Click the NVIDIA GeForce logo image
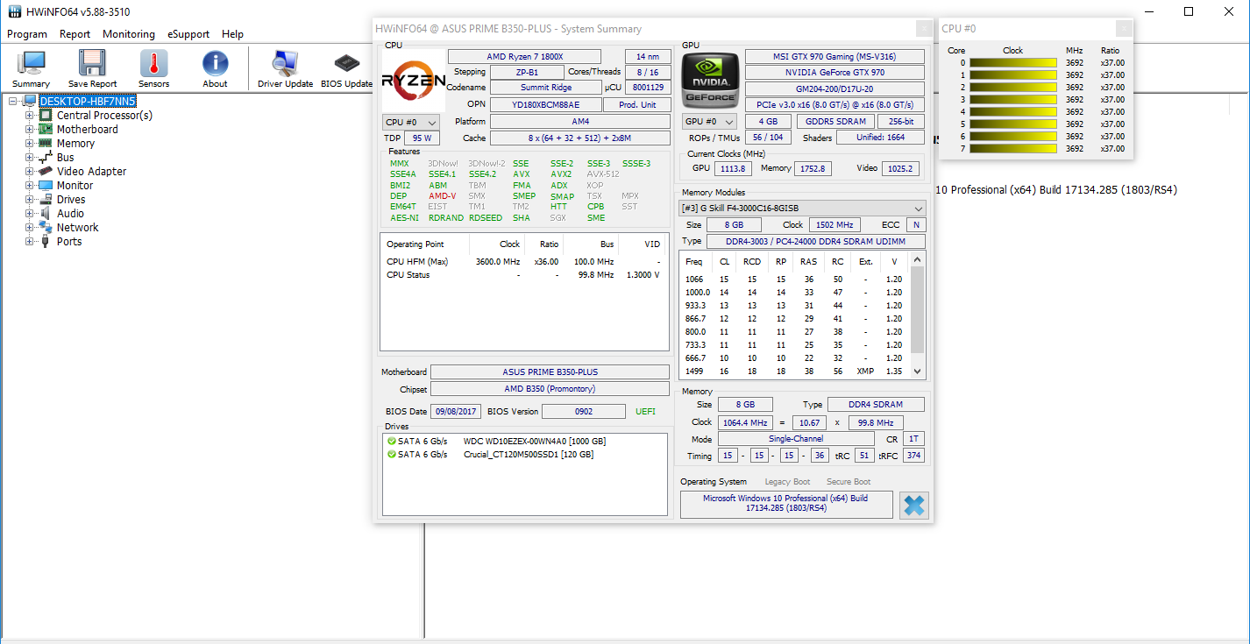This screenshot has height=644, width=1250. (x=710, y=79)
